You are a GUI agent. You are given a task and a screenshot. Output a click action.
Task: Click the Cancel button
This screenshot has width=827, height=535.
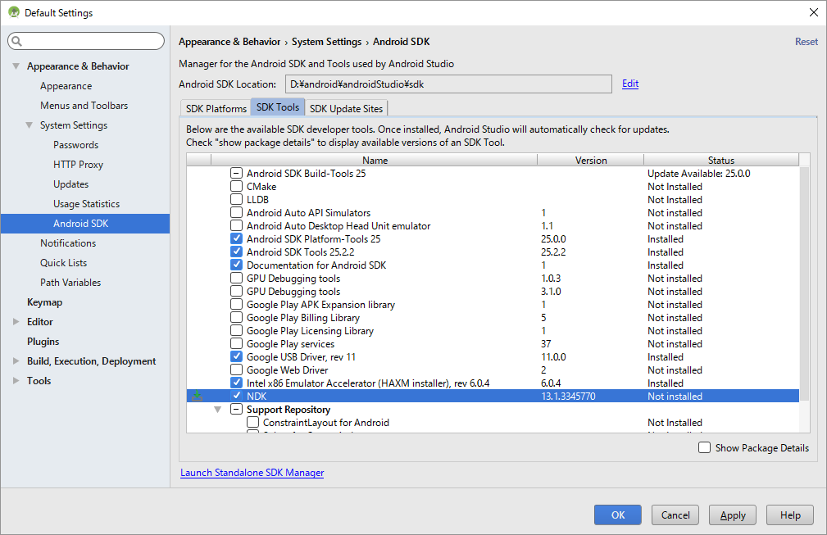click(675, 515)
